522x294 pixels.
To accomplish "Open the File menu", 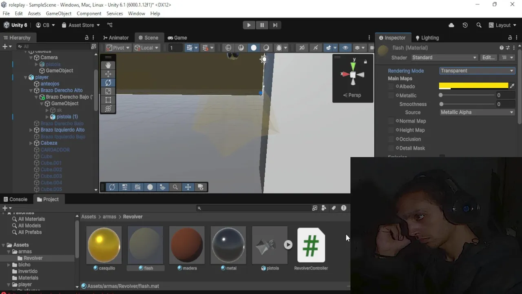I will click(6, 13).
